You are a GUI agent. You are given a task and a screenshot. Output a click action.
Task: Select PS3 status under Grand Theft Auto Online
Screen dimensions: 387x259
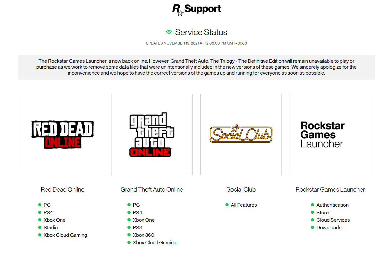coord(137,227)
